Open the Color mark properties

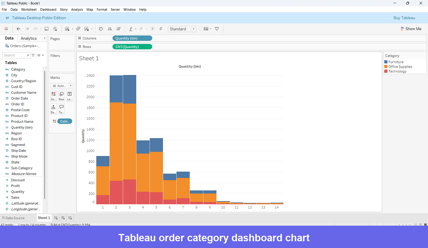point(53,96)
